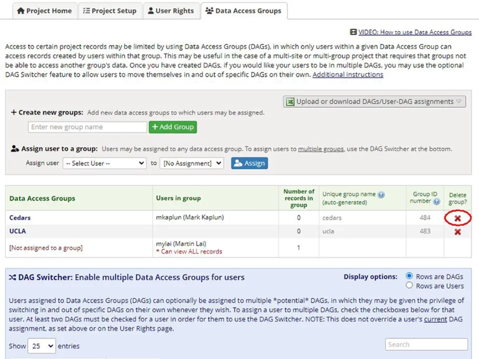
Task: Select the Data Access Groups column header
Action: tap(42, 198)
